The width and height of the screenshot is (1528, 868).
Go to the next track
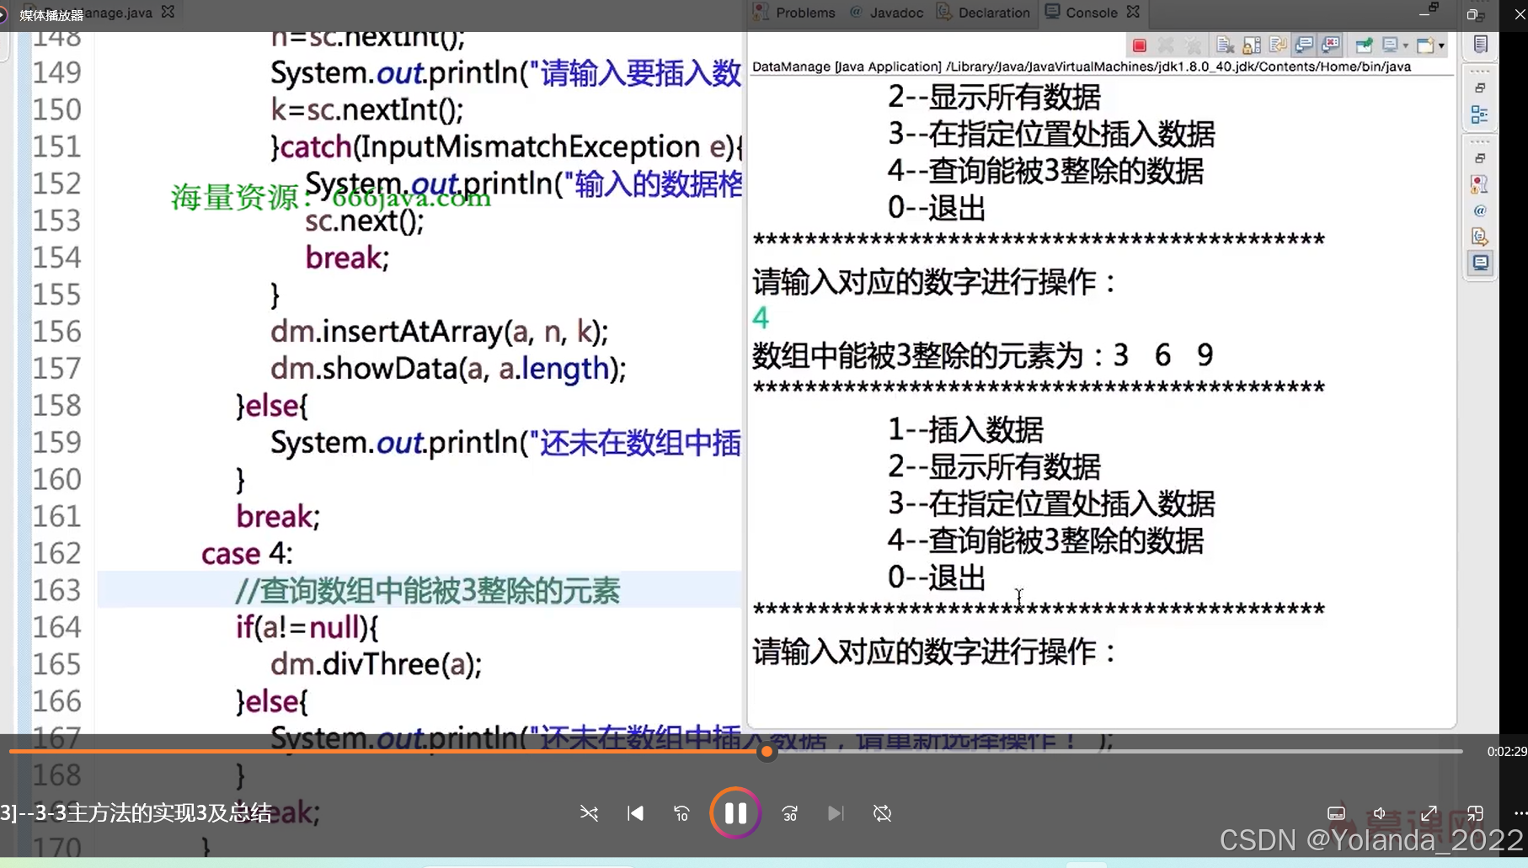[835, 813]
